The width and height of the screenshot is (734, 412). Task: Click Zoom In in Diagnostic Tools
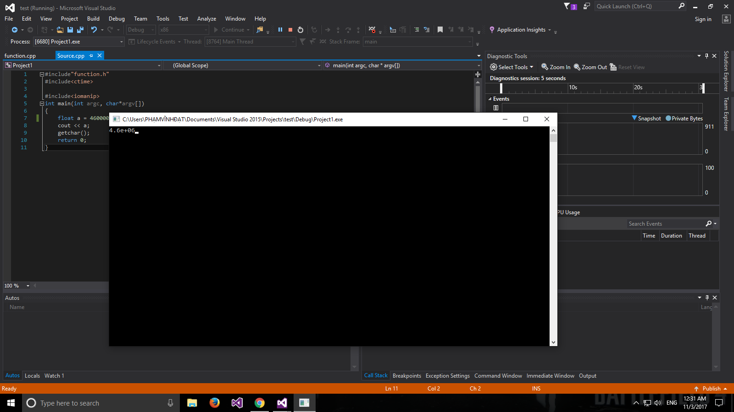tap(556, 67)
